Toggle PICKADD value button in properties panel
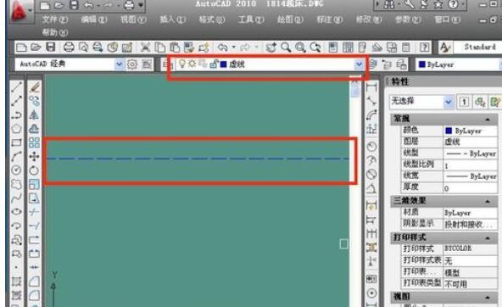 (464, 102)
